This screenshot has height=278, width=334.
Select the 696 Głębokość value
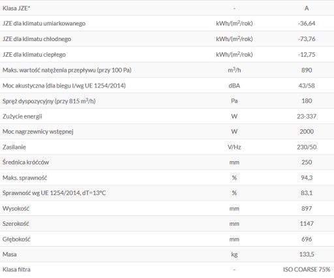(307, 239)
